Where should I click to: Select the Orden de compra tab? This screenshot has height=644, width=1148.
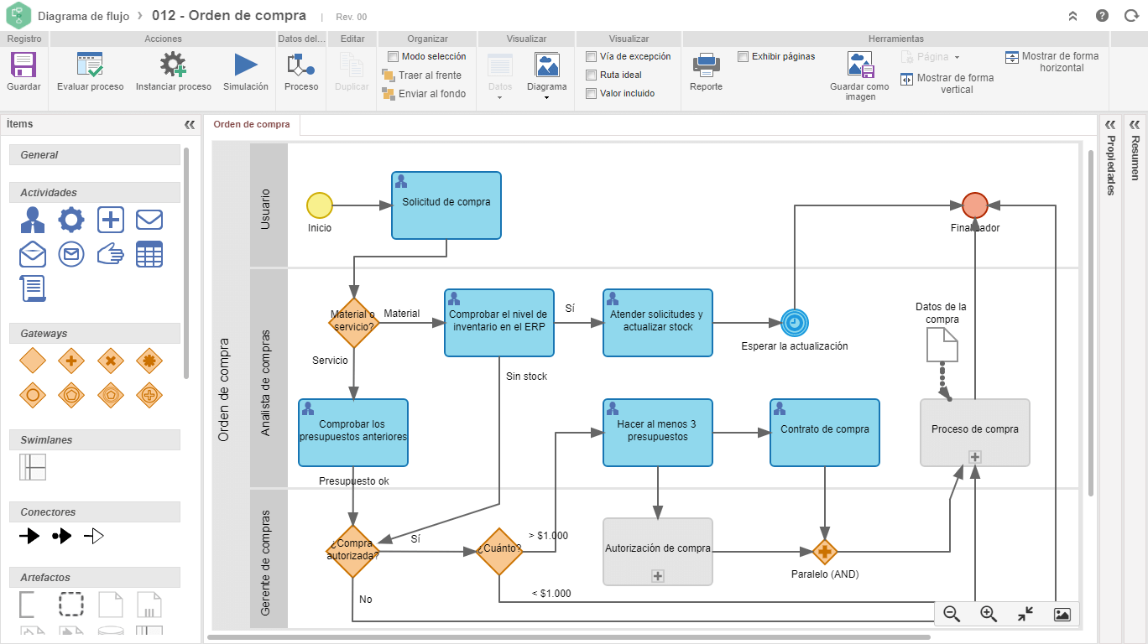coord(252,124)
